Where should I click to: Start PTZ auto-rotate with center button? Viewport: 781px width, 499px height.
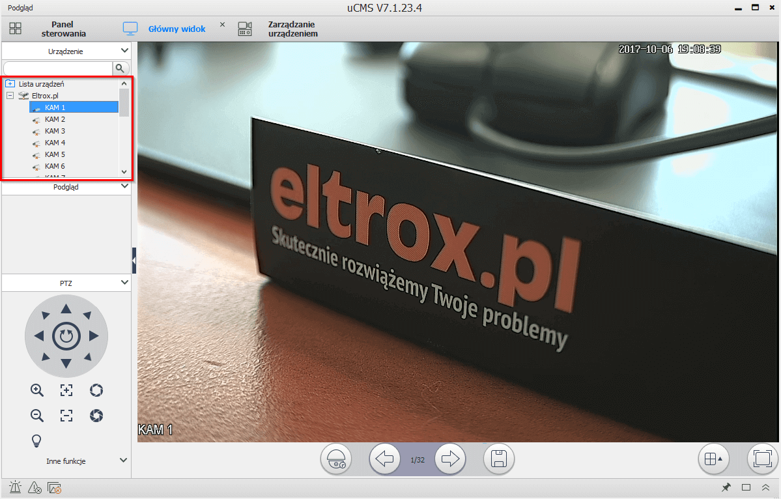point(66,336)
